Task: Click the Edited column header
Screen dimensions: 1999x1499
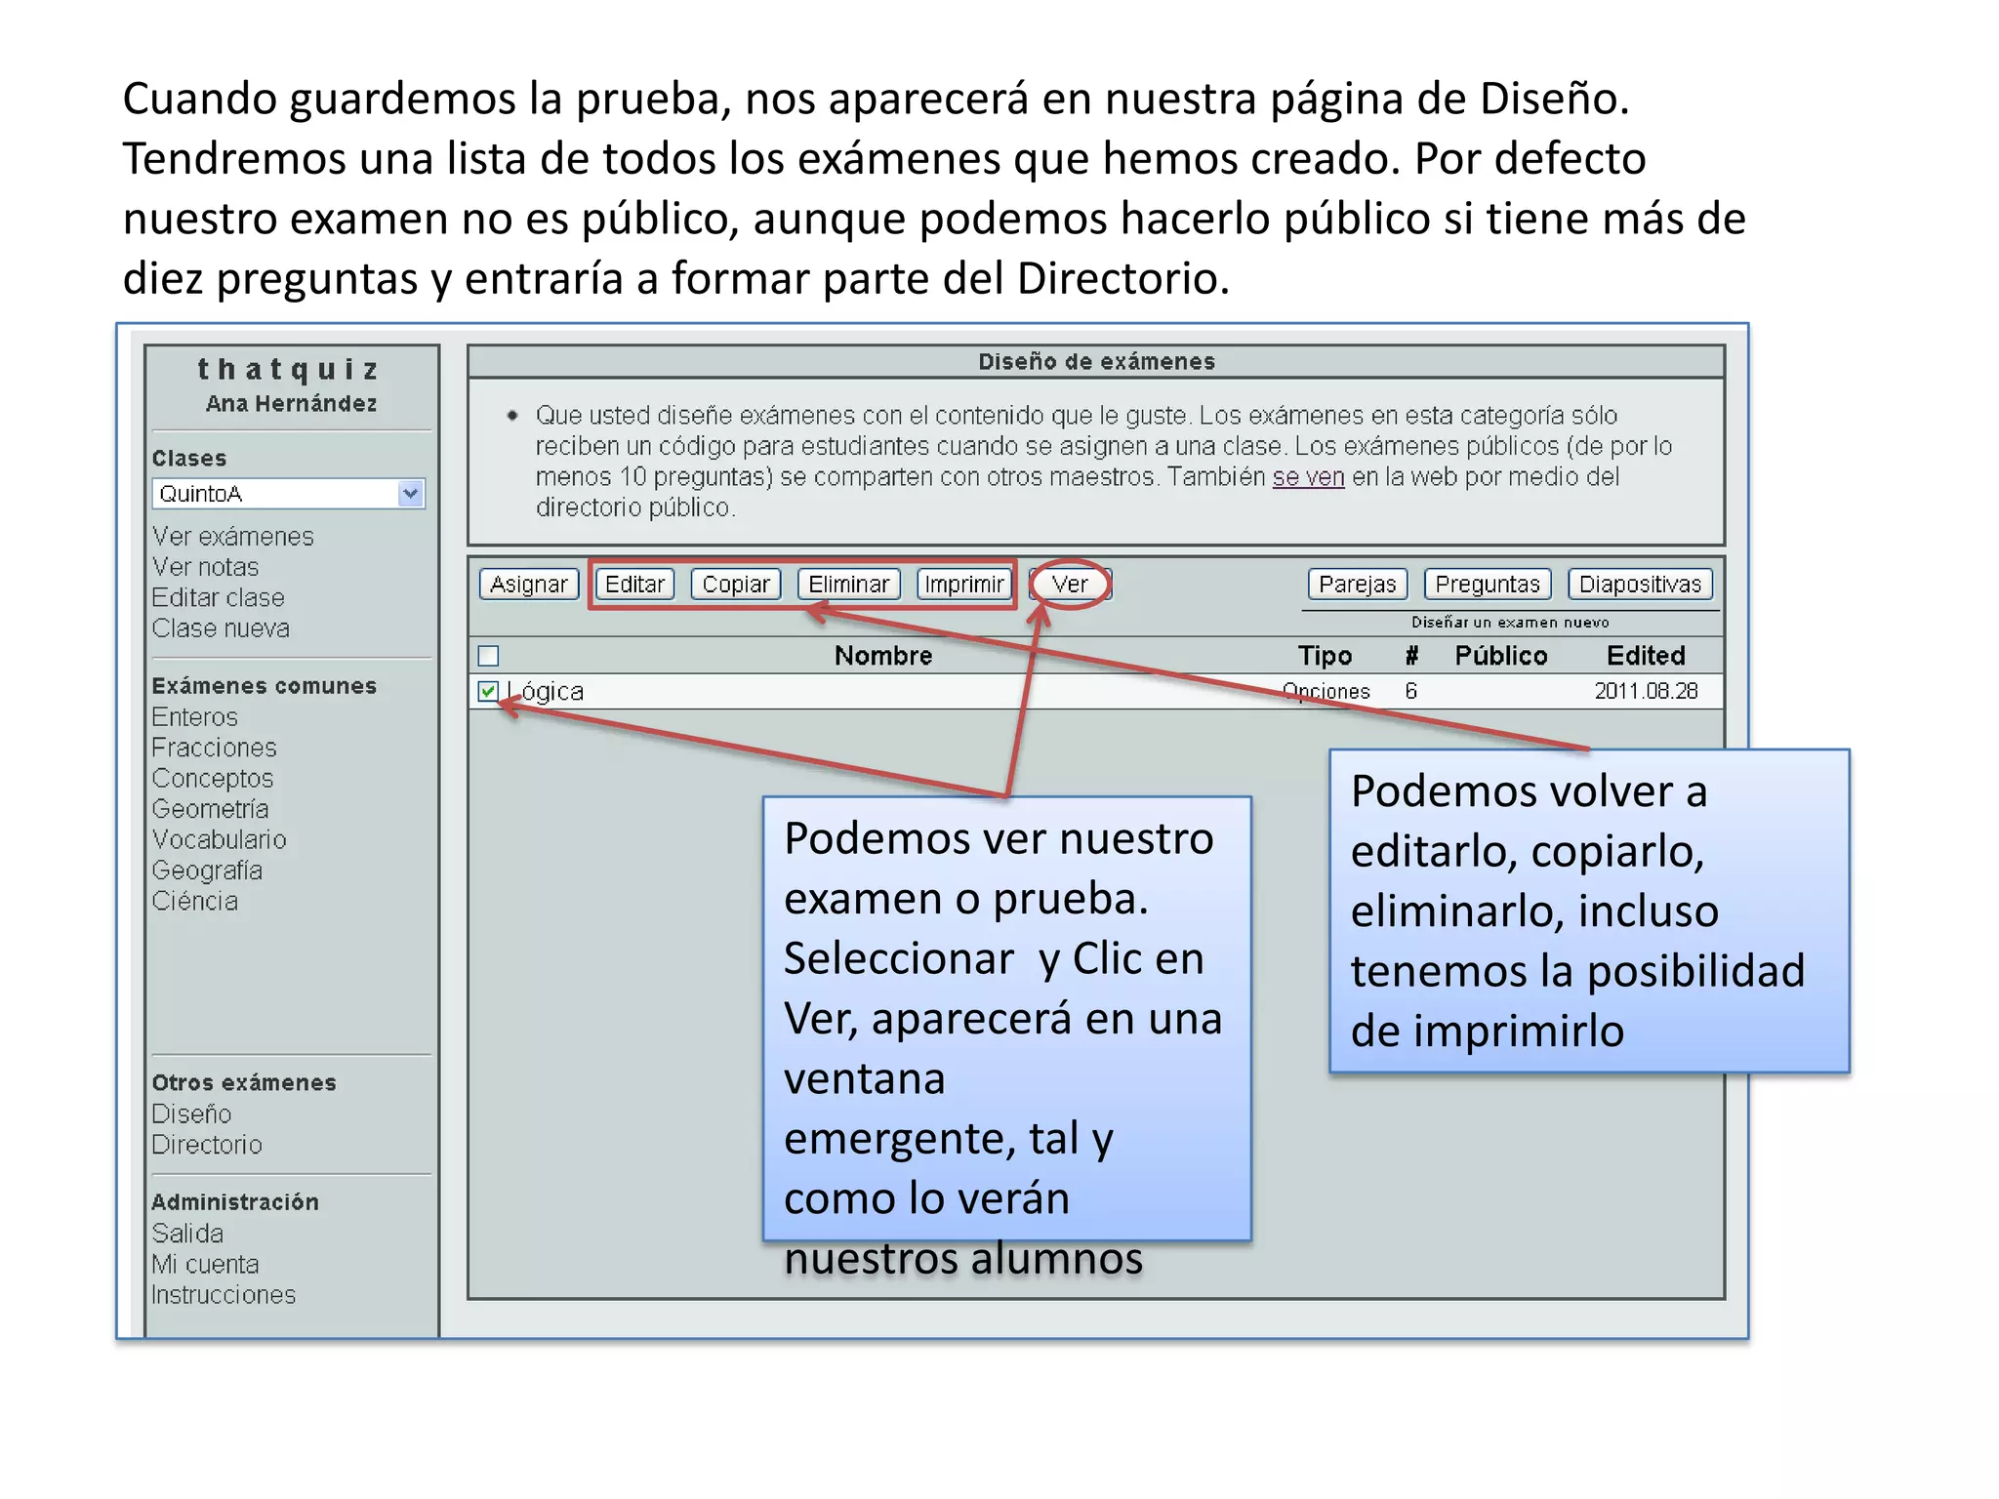Action: (1646, 656)
